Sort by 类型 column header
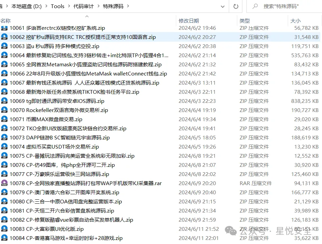This screenshot has width=322, height=244. tap(245, 21)
